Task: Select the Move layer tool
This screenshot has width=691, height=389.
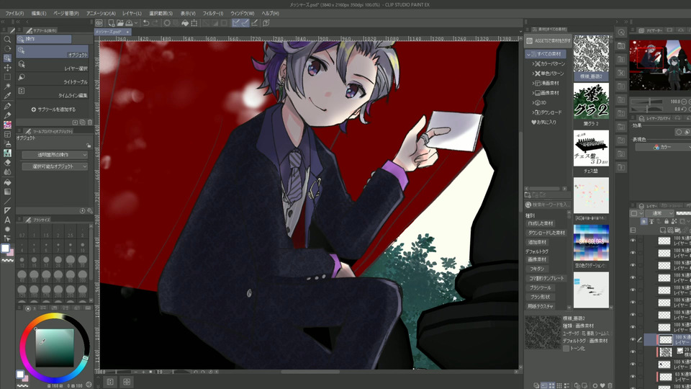Action: [x=7, y=68]
